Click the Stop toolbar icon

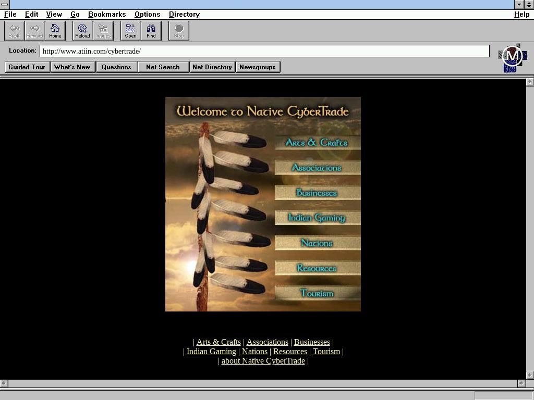179,31
